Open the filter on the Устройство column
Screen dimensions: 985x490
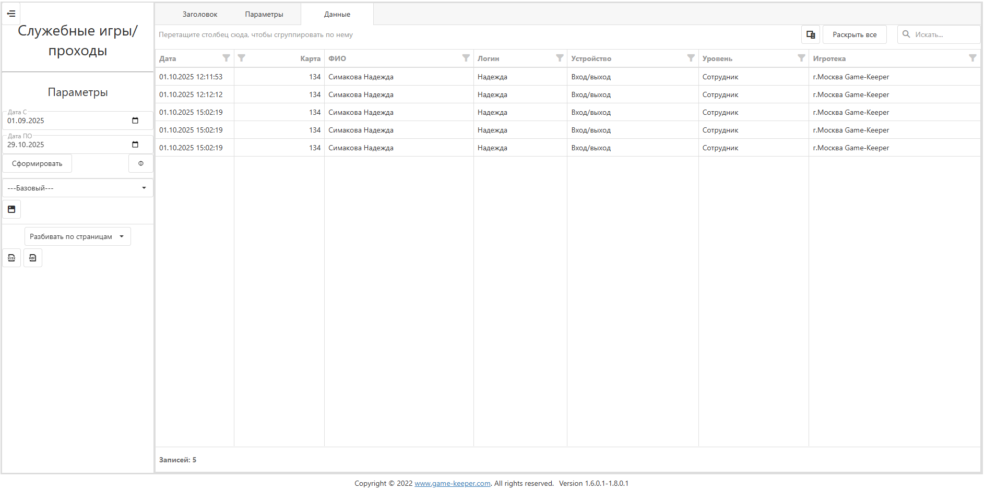click(691, 58)
